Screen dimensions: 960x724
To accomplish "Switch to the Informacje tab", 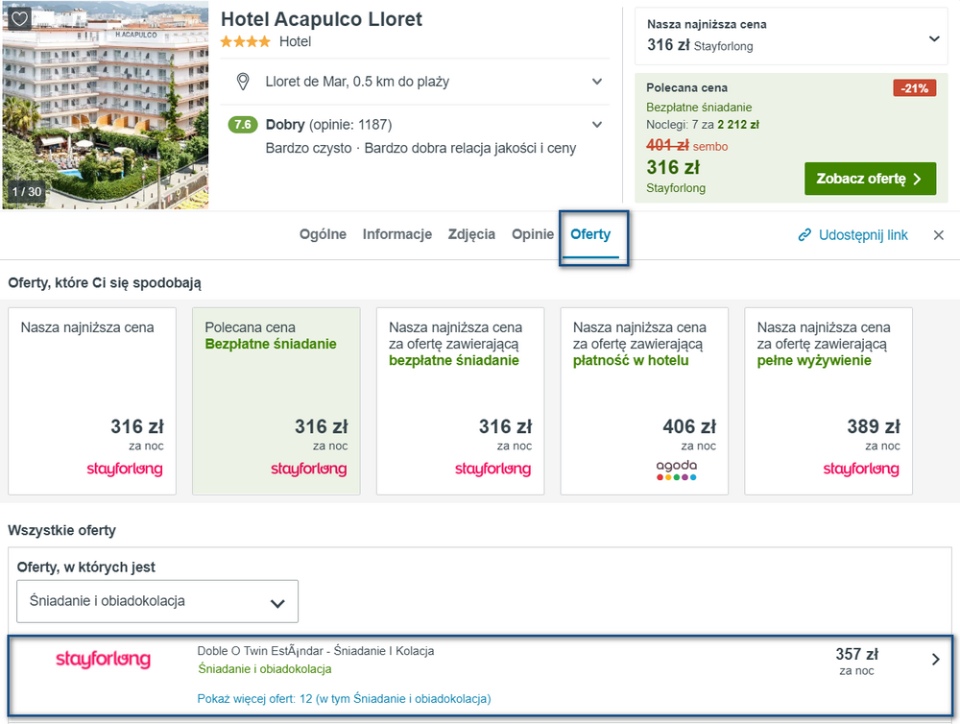I will pyautogui.click(x=396, y=234).
